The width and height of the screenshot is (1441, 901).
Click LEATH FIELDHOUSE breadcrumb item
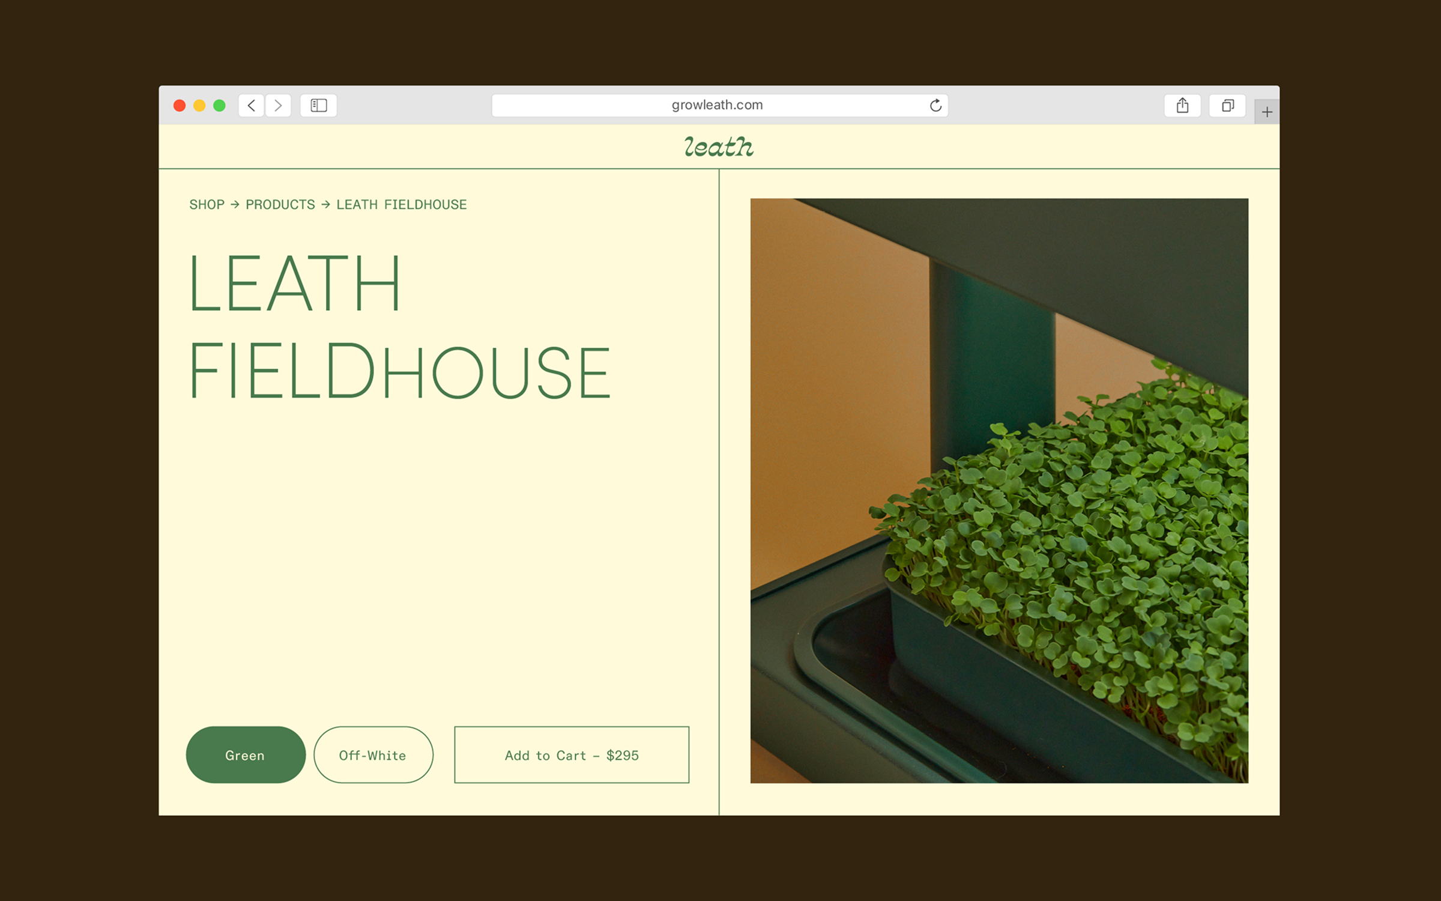tap(401, 205)
